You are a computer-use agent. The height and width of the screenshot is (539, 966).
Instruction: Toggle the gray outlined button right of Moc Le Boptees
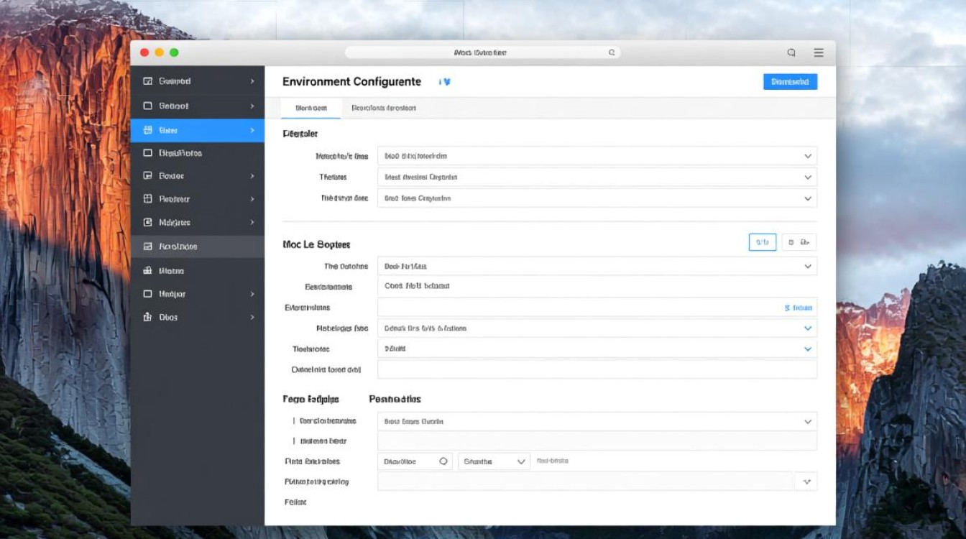click(799, 243)
